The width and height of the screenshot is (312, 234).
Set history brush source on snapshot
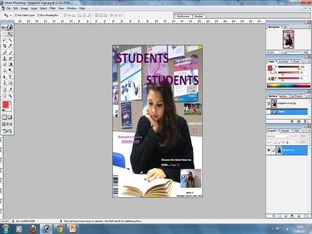pyautogui.click(x=269, y=103)
